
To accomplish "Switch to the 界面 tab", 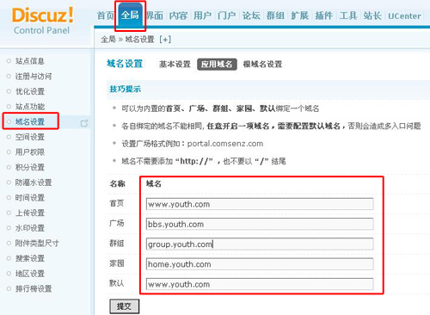I will (155, 15).
